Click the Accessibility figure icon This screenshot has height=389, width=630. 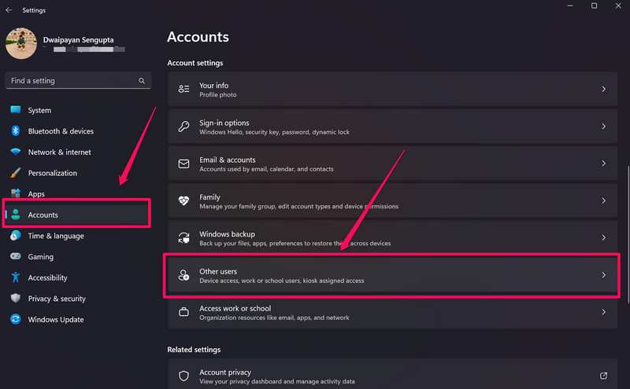point(16,277)
